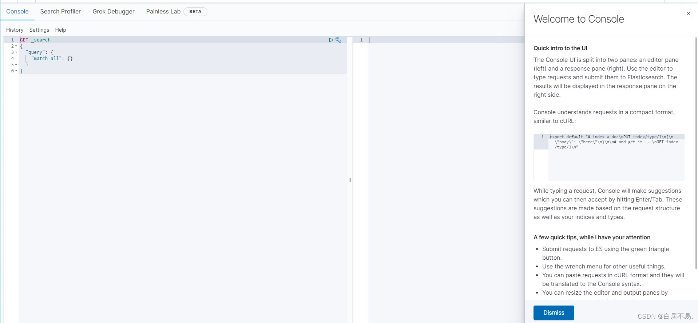This screenshot has height=323, width=698.
Task: Click line number 1 in response pane gutter
Action: point(361,40)
